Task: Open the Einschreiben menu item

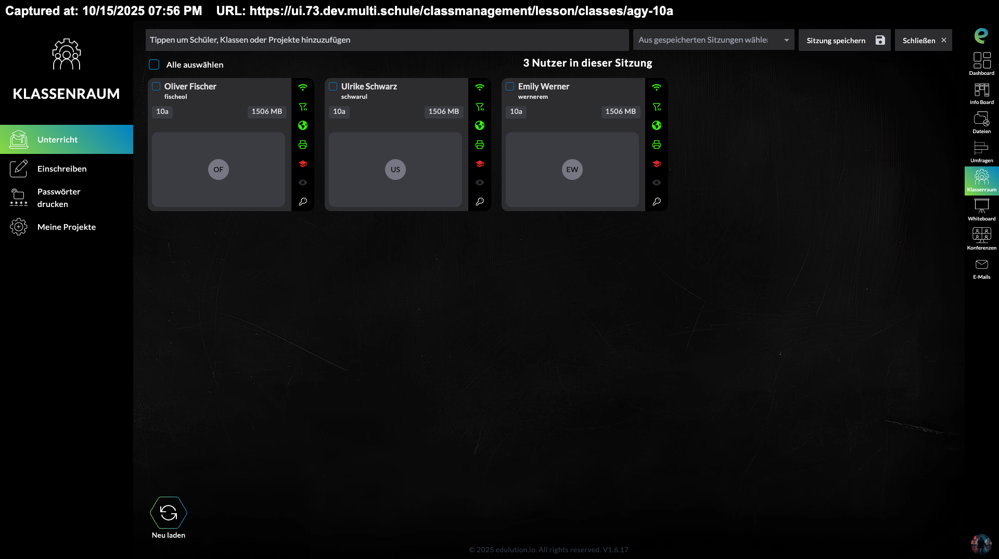Action: tap(62, 168)
